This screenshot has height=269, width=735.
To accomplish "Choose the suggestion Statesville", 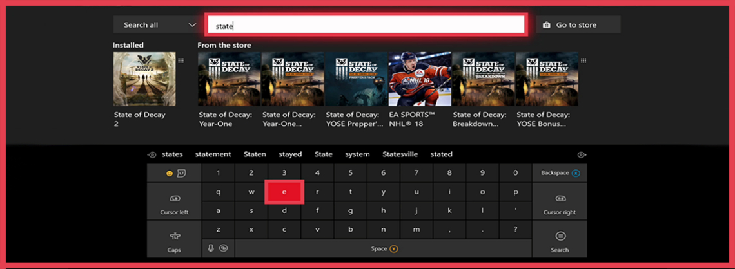I will [x=400, y=154].
